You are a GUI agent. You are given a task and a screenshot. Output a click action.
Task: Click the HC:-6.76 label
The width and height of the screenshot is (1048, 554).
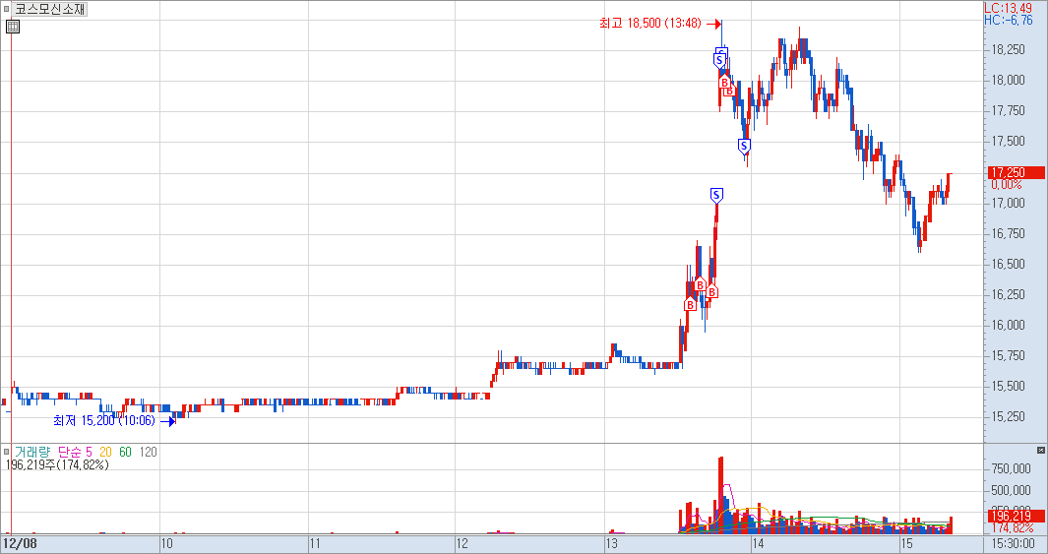click(1009, 20)
